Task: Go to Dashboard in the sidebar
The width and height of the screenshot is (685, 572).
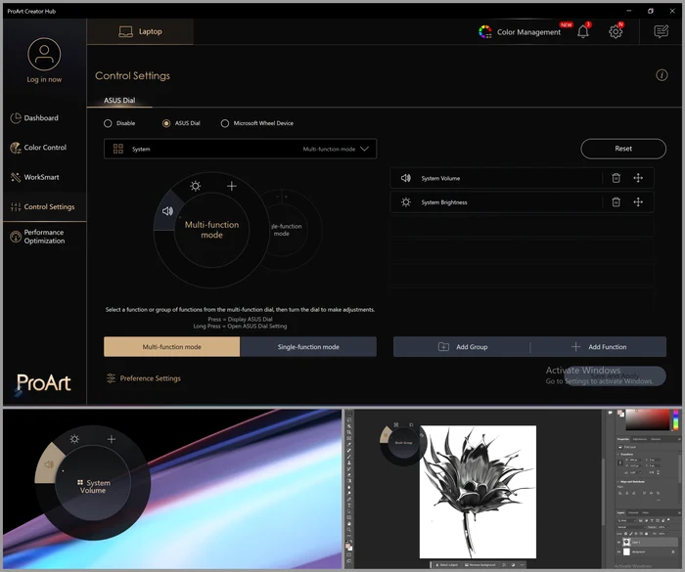Action: pos(34,118)
